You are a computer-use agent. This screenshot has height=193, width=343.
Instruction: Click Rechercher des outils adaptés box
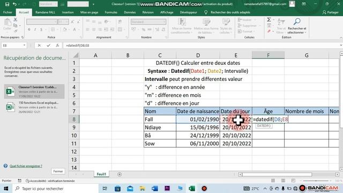[230, 12]
